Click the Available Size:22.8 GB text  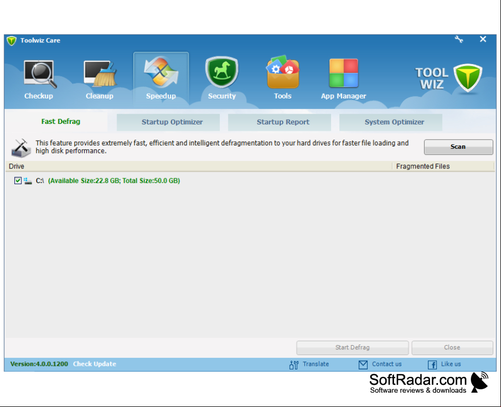(x=84, y=180)
